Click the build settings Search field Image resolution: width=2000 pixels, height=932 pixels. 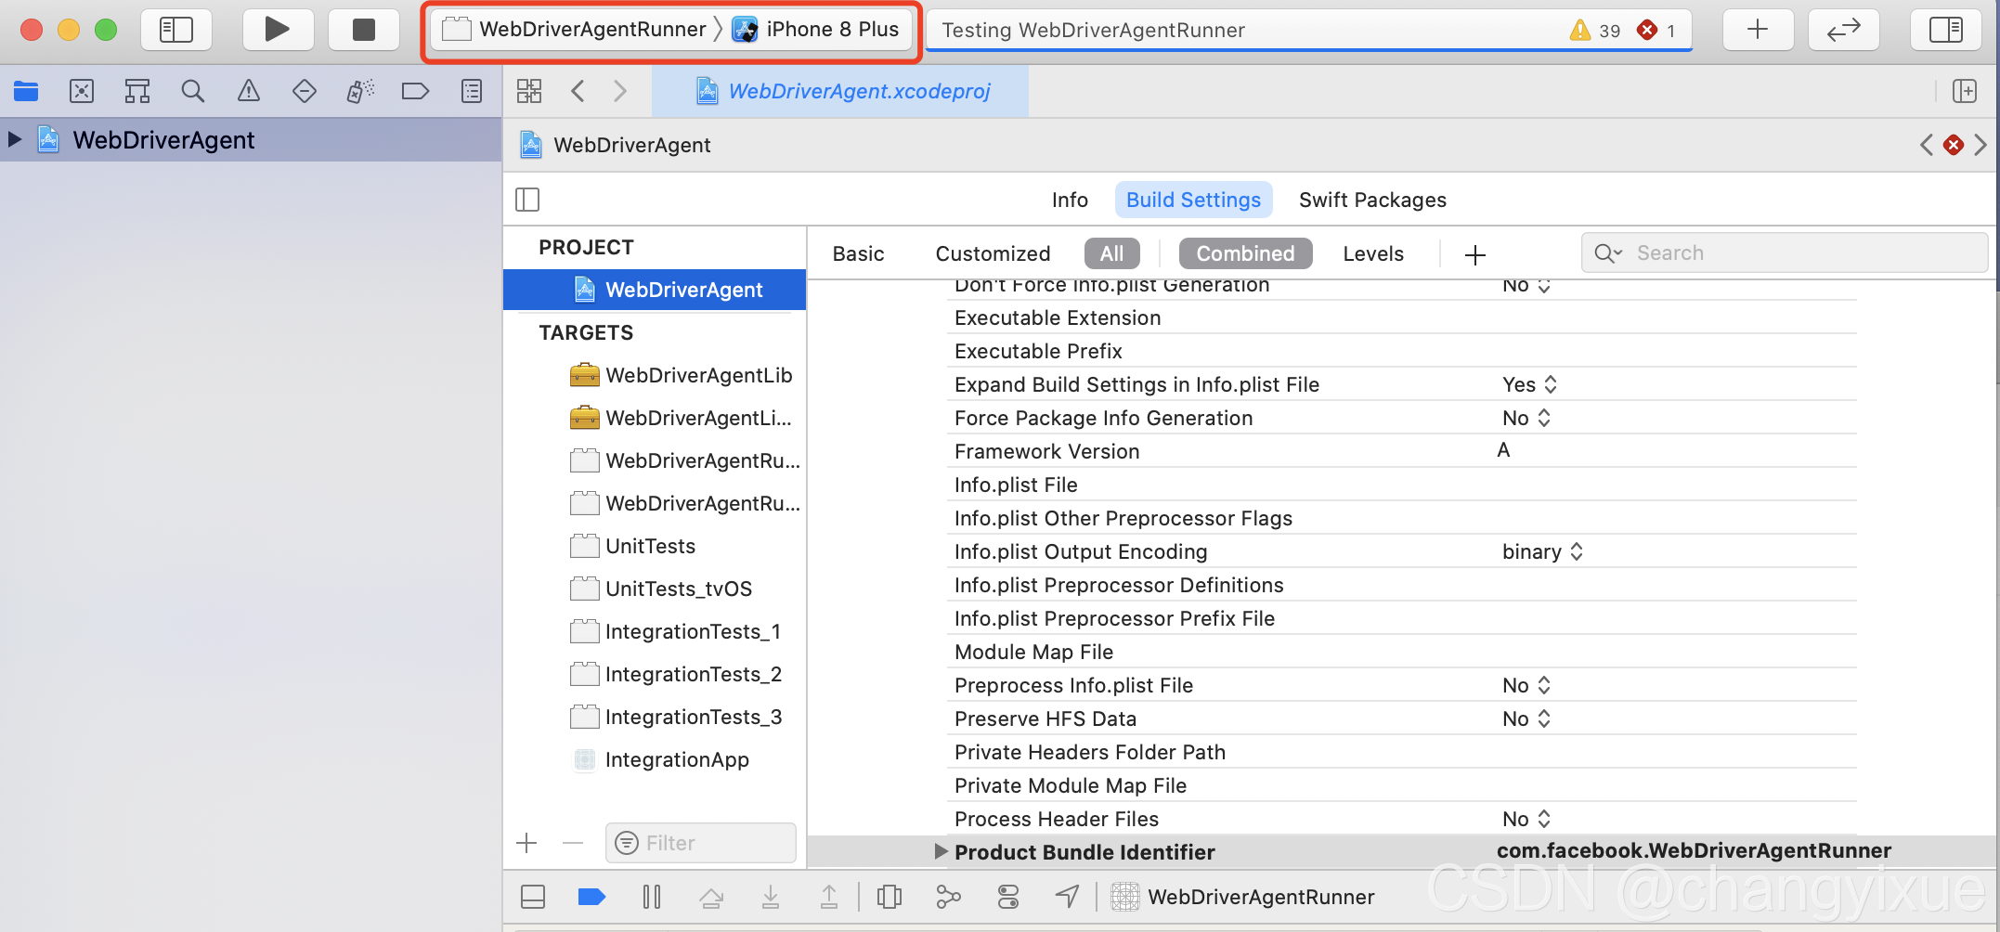(1784, 252)
